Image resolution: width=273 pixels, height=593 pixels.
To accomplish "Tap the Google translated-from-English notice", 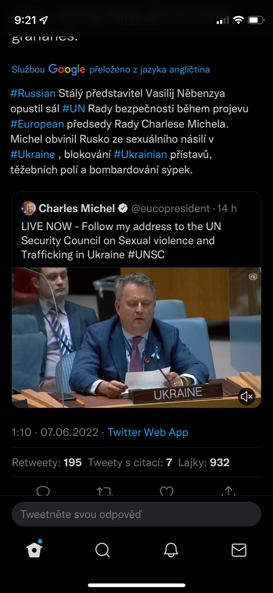I will coord(111,69).
